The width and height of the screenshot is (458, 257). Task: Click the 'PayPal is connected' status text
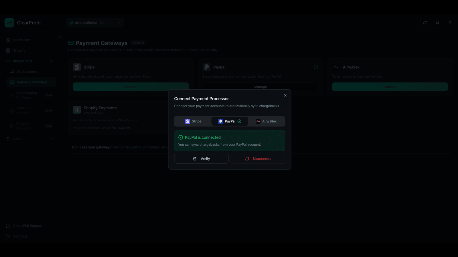[x=203, y=137]
